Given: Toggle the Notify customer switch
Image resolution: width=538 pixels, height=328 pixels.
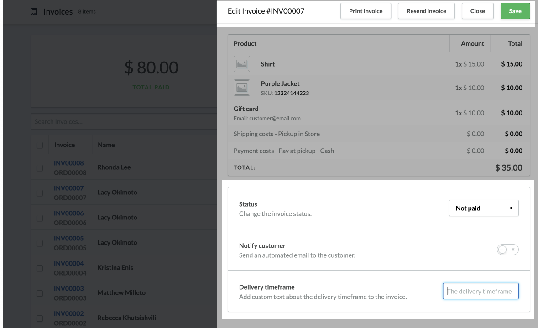Looking at the screenshot, I should pos(507,250).
